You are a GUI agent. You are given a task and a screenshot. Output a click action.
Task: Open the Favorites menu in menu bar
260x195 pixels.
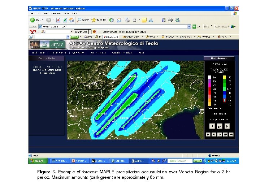coord(56,13)
